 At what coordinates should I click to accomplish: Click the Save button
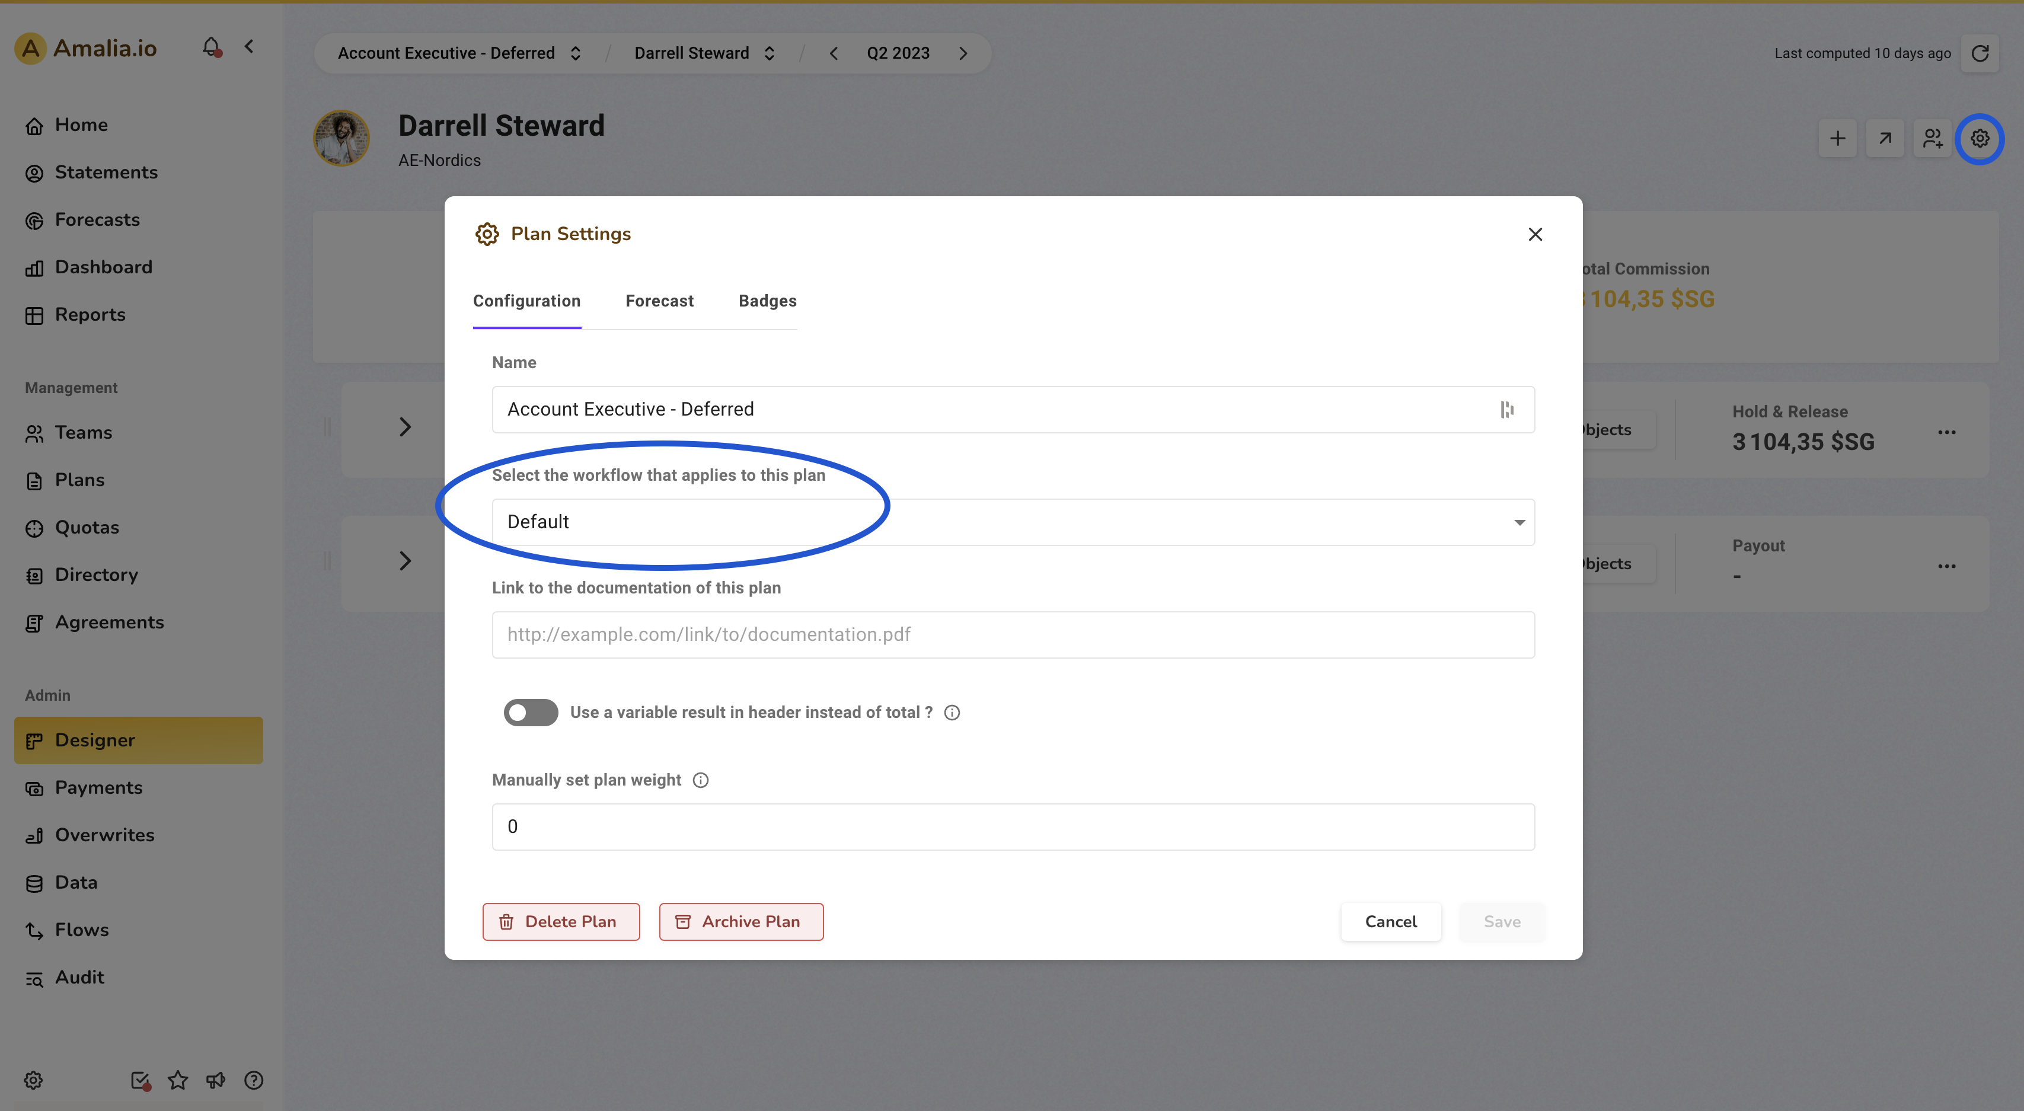(x=1502, y=922)
